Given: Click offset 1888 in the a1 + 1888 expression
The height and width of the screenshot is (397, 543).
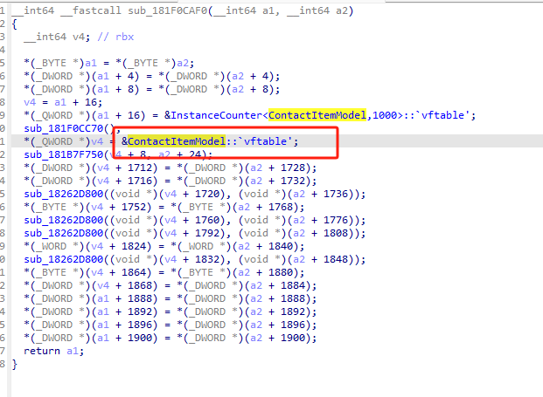Looking at the screenshot, I should coord(140,299).
